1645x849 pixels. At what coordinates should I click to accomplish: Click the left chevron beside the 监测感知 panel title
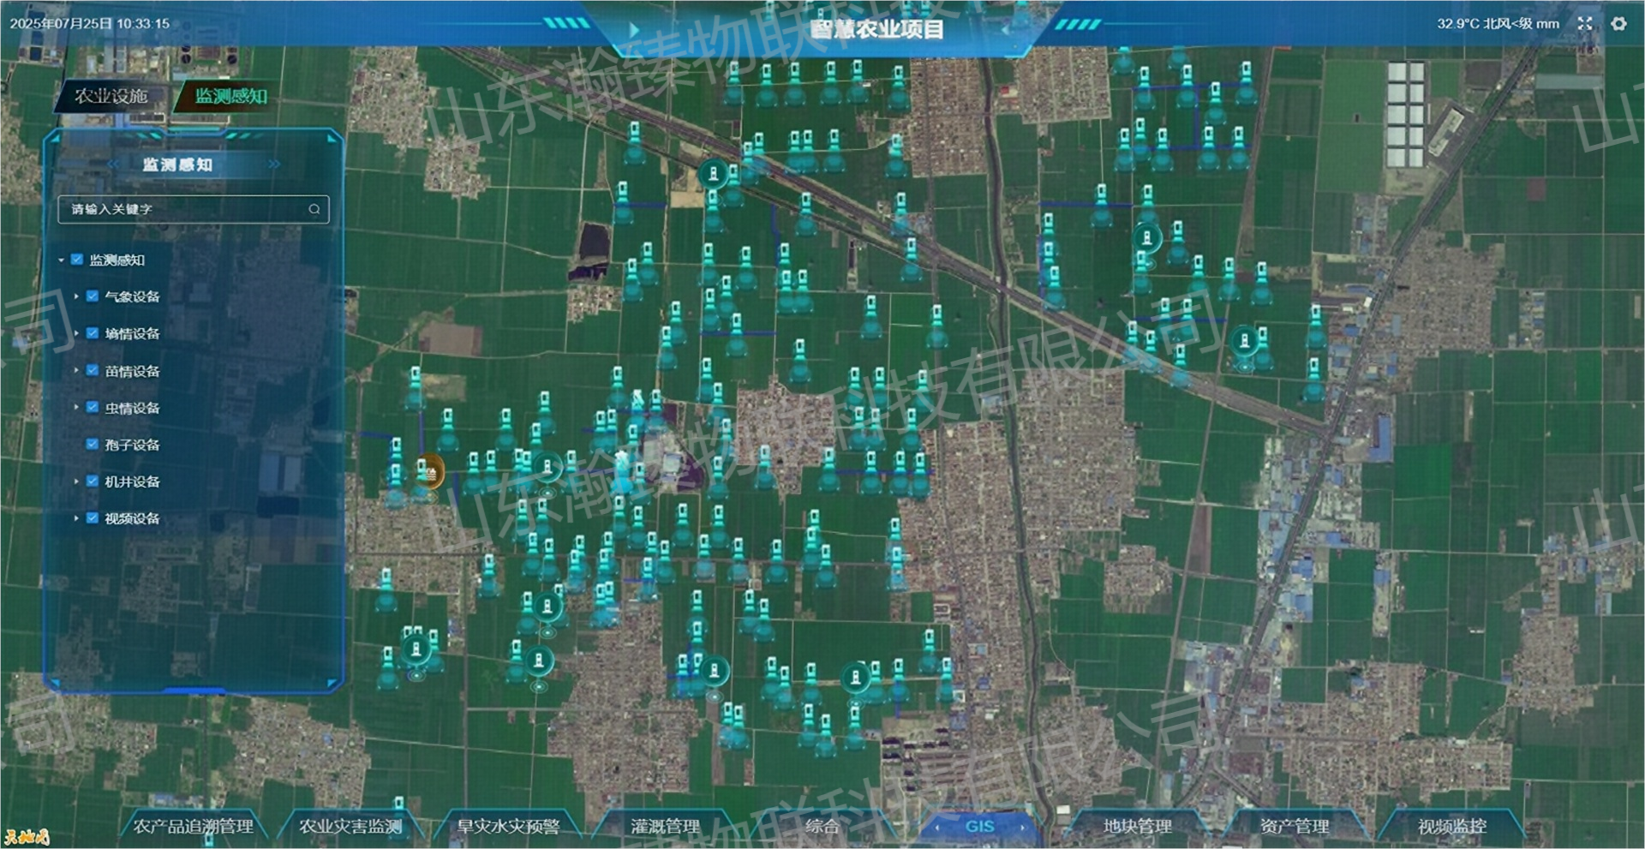click(x=114, y=165)
